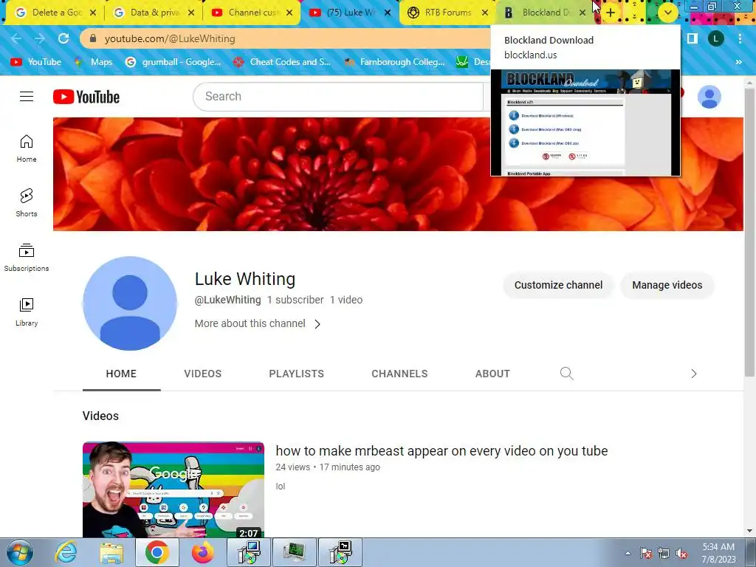Viewport: 756px width, 567px height.
Task: Open the mrbeast video title link
Action: [441, 451]
